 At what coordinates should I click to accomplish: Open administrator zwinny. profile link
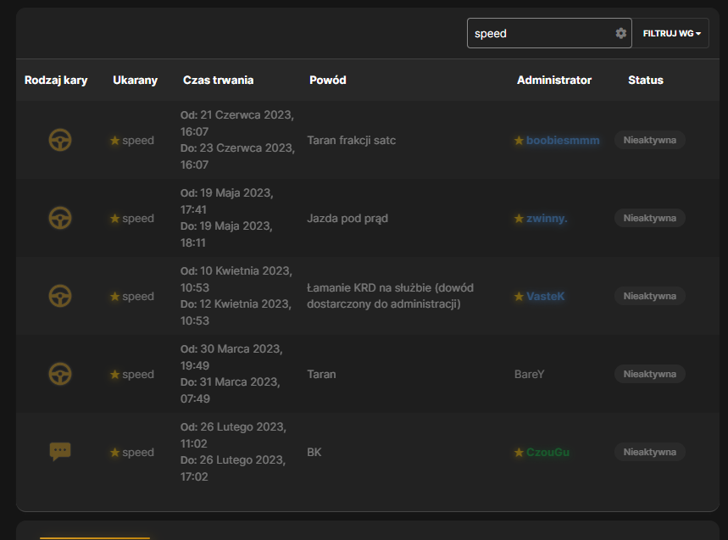[x=547, y=218]
